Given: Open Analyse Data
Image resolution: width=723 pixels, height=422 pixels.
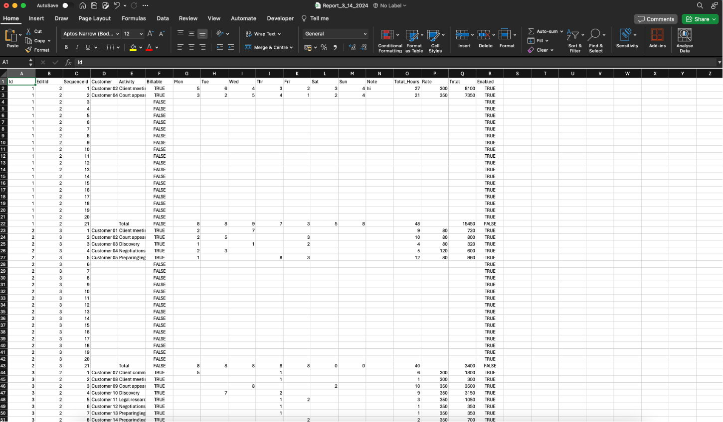Looking at the screenshot, I should tap(685, 41).
